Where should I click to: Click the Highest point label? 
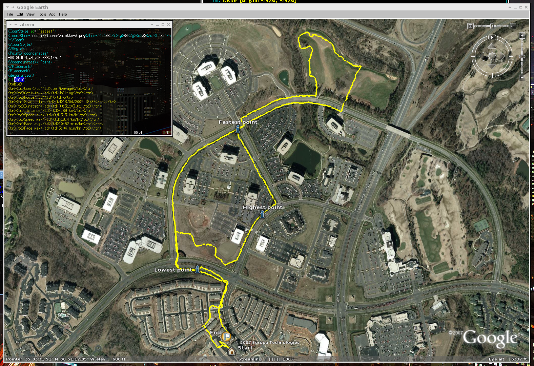(263, 207)
